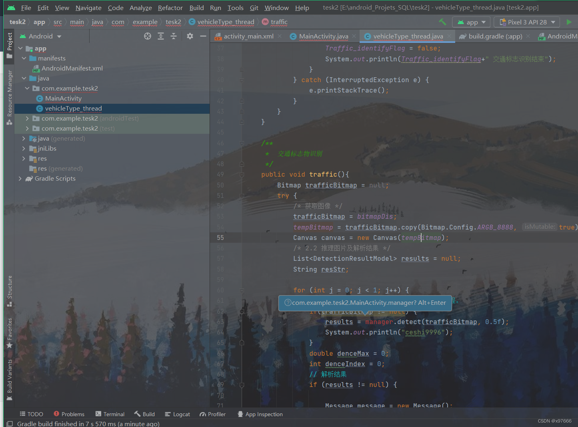Click the Android Studio logo icon
Image resolution: width=578 pixels, height=427 pixels.
[x=11, y=8]
